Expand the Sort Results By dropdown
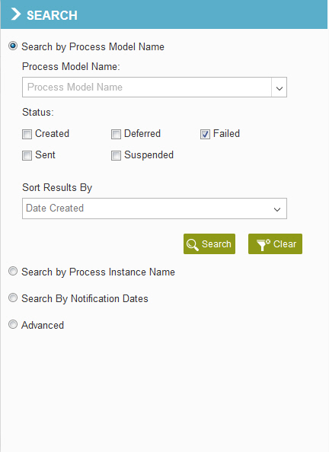This screenshot has height=452, width=329. [x=155, y=208]
